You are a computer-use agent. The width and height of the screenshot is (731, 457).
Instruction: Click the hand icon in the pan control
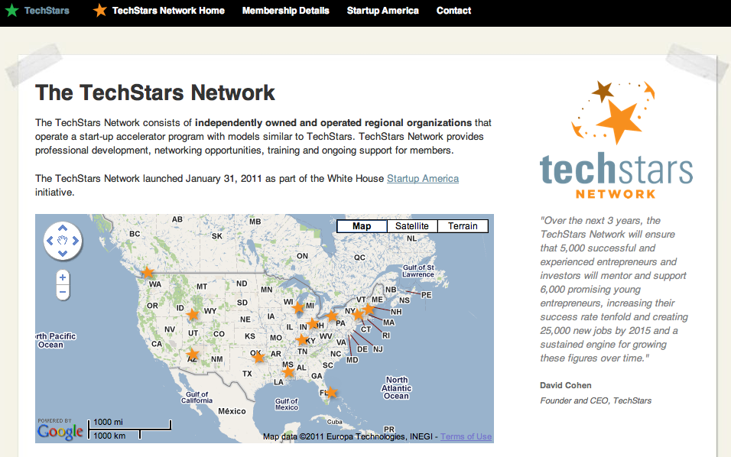(63, 241)
